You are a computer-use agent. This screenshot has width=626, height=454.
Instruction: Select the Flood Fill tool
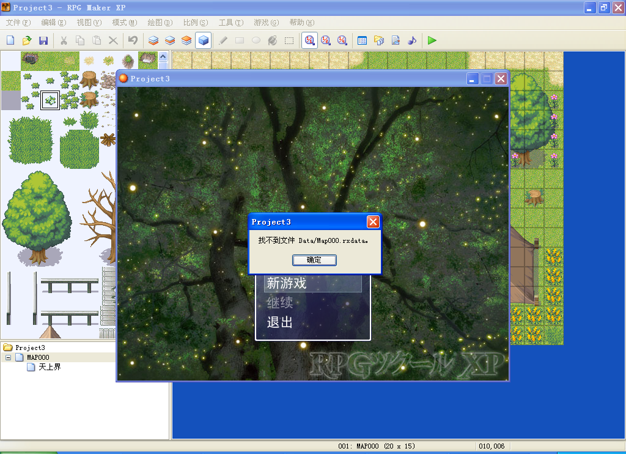click(273, 40)
